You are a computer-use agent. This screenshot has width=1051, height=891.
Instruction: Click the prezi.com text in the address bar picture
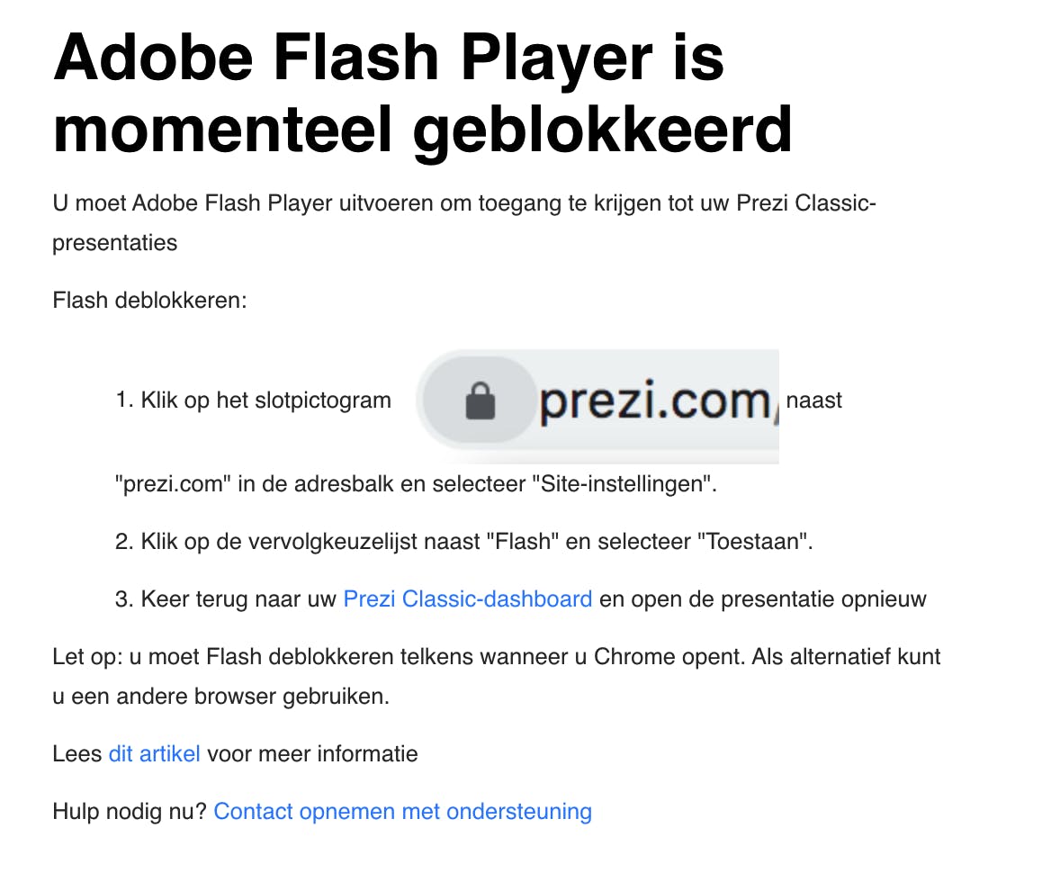(x=652, y=400)
